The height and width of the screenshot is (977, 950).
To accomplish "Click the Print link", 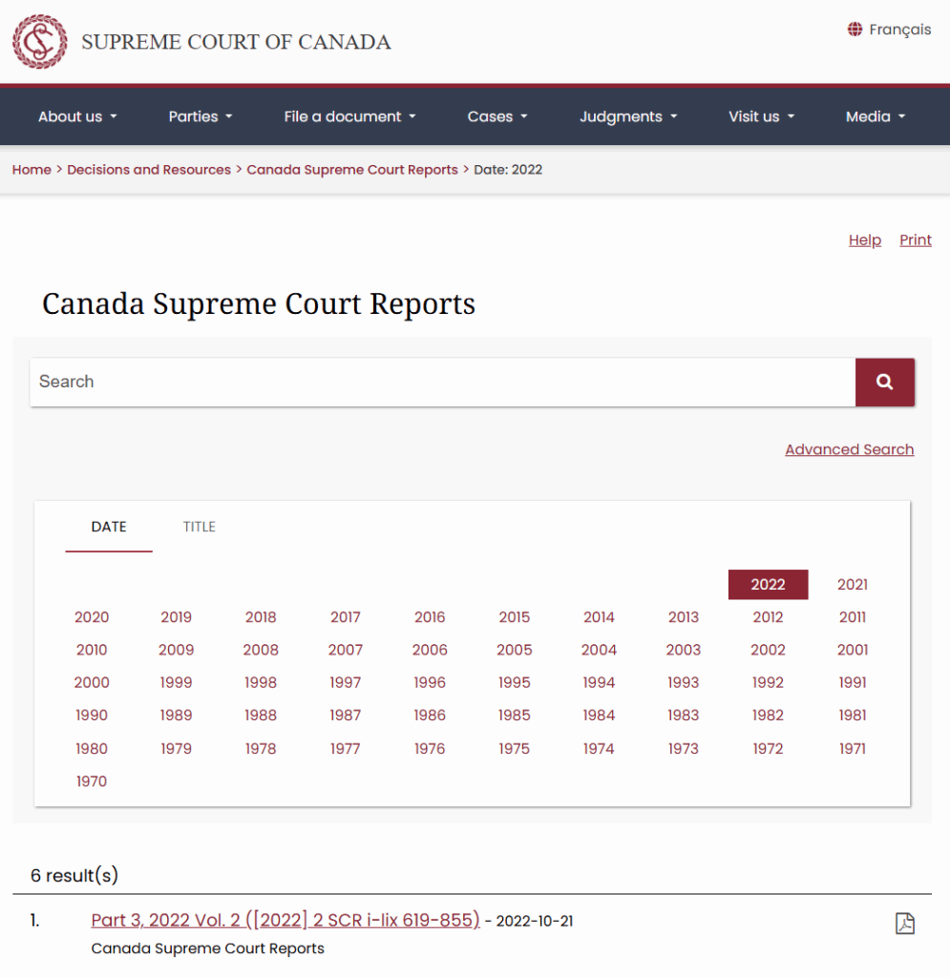I will [915, 240].
